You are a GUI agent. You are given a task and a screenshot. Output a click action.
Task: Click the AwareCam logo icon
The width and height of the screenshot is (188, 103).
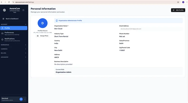5,10
